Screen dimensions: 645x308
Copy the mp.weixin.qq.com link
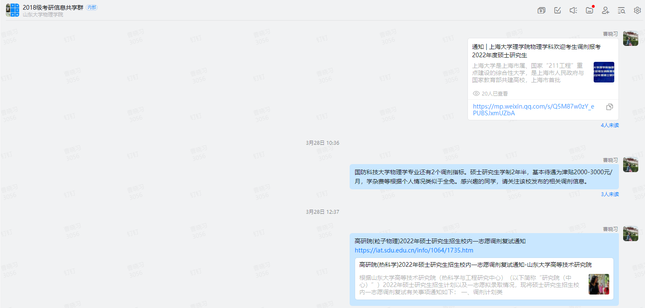click(609, 107)
